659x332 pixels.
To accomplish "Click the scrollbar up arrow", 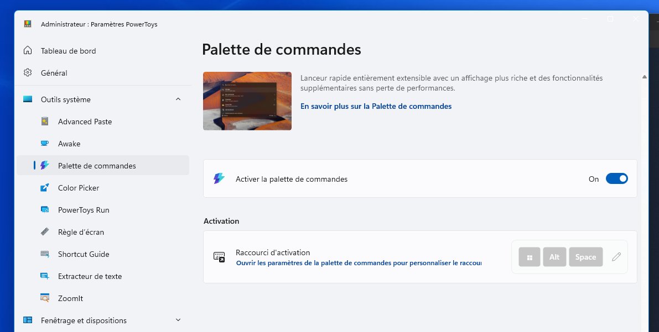I will [x=644, y=77].
